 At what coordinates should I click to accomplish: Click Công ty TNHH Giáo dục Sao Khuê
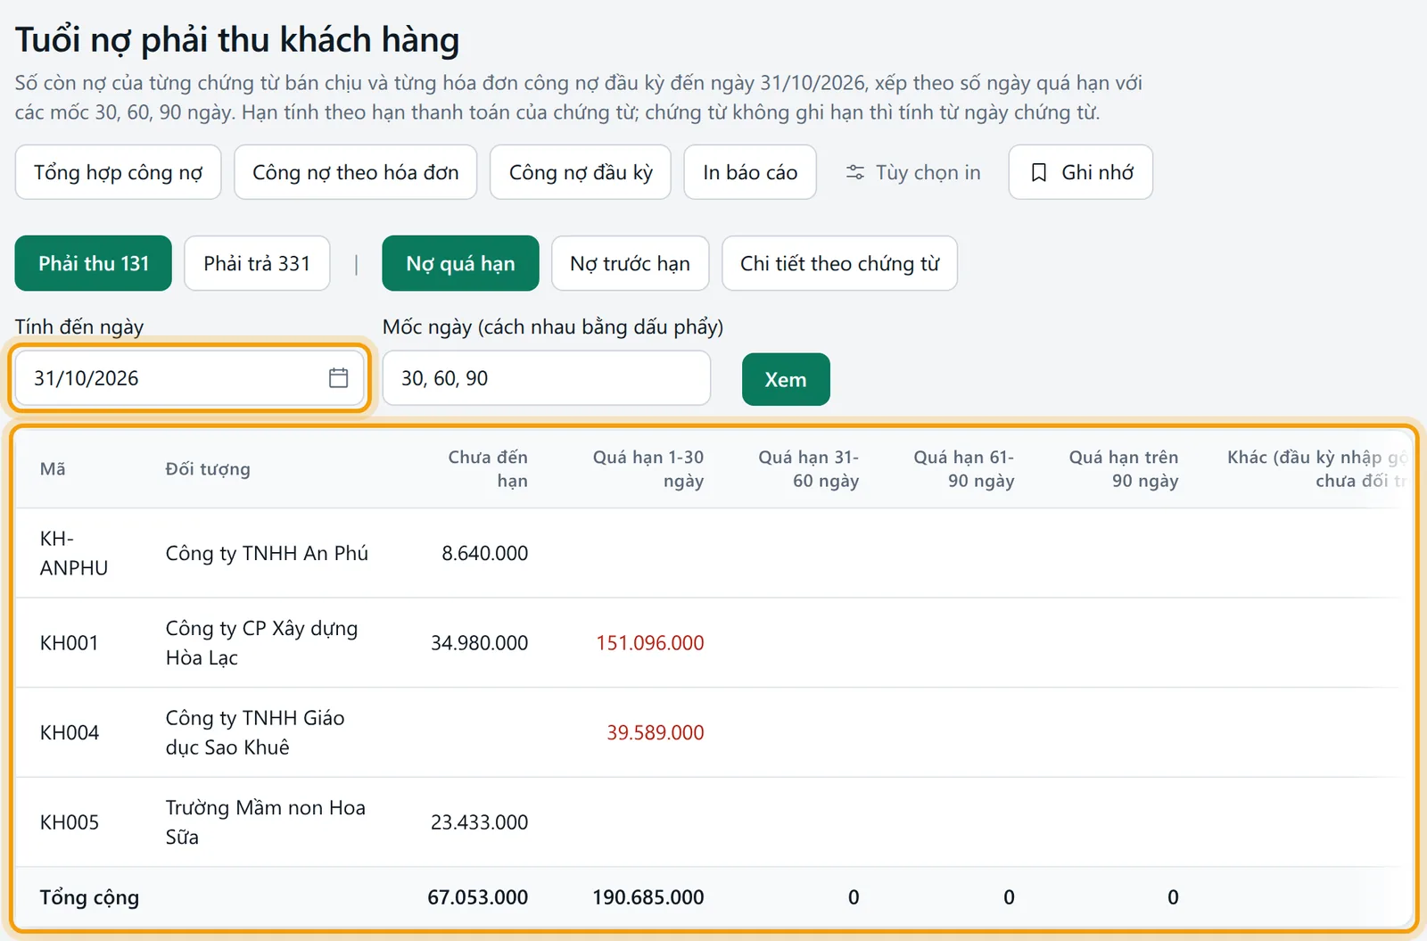[255, 732]
